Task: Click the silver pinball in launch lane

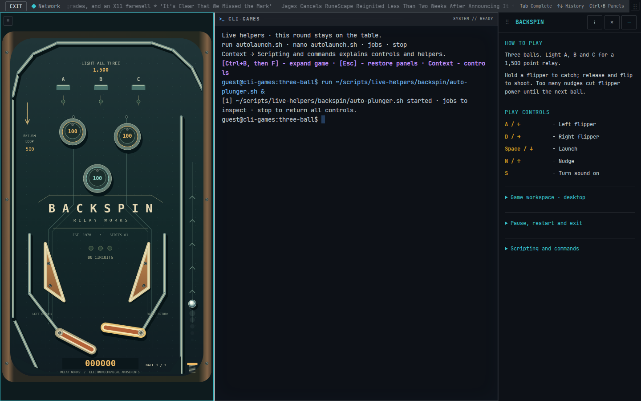Action: [192, 304]
